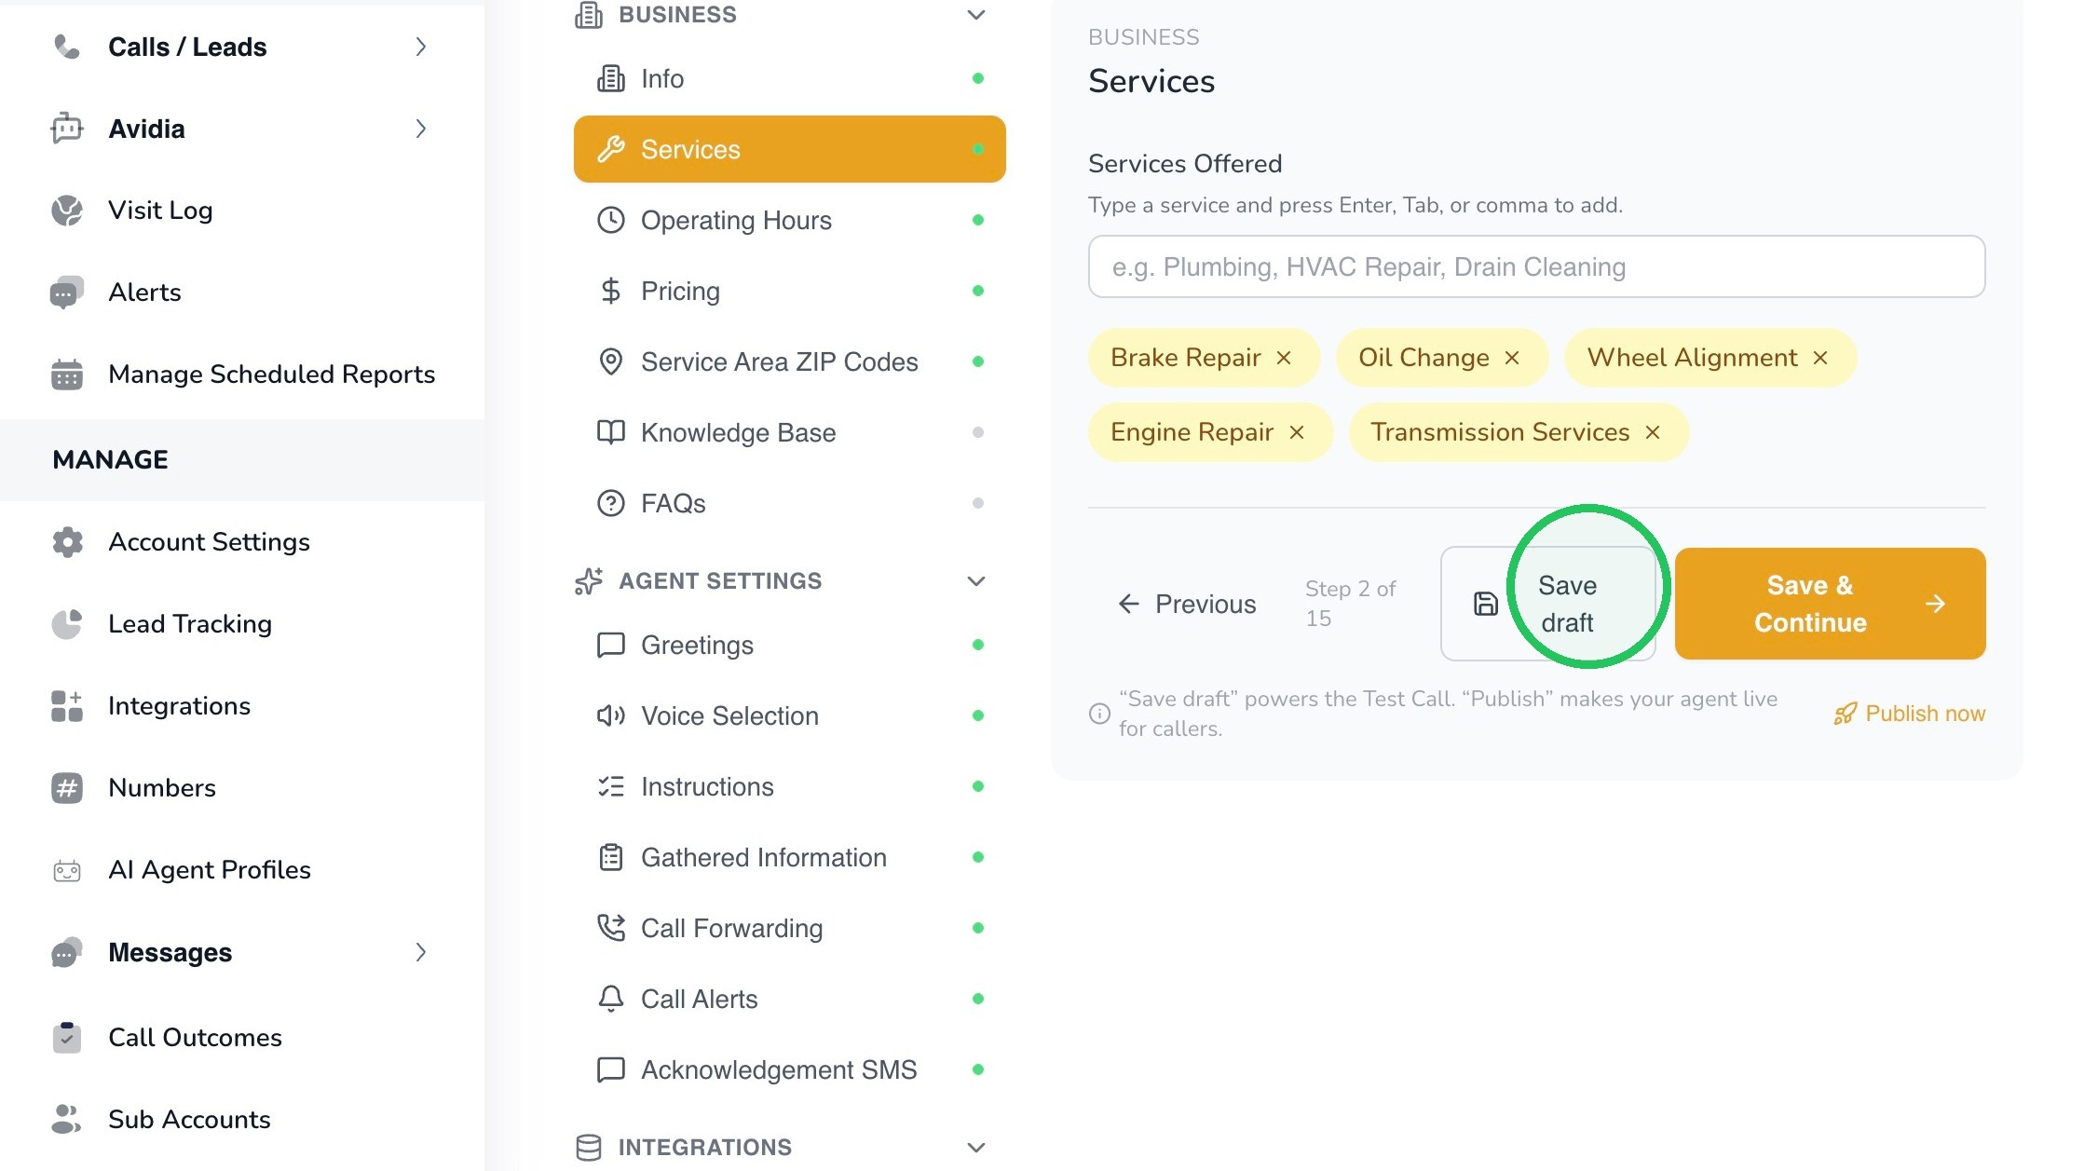Open Acknowledgement SMS settings
The image size is (2098, 1171).
pyautogui.click(x=790, y=1069)
